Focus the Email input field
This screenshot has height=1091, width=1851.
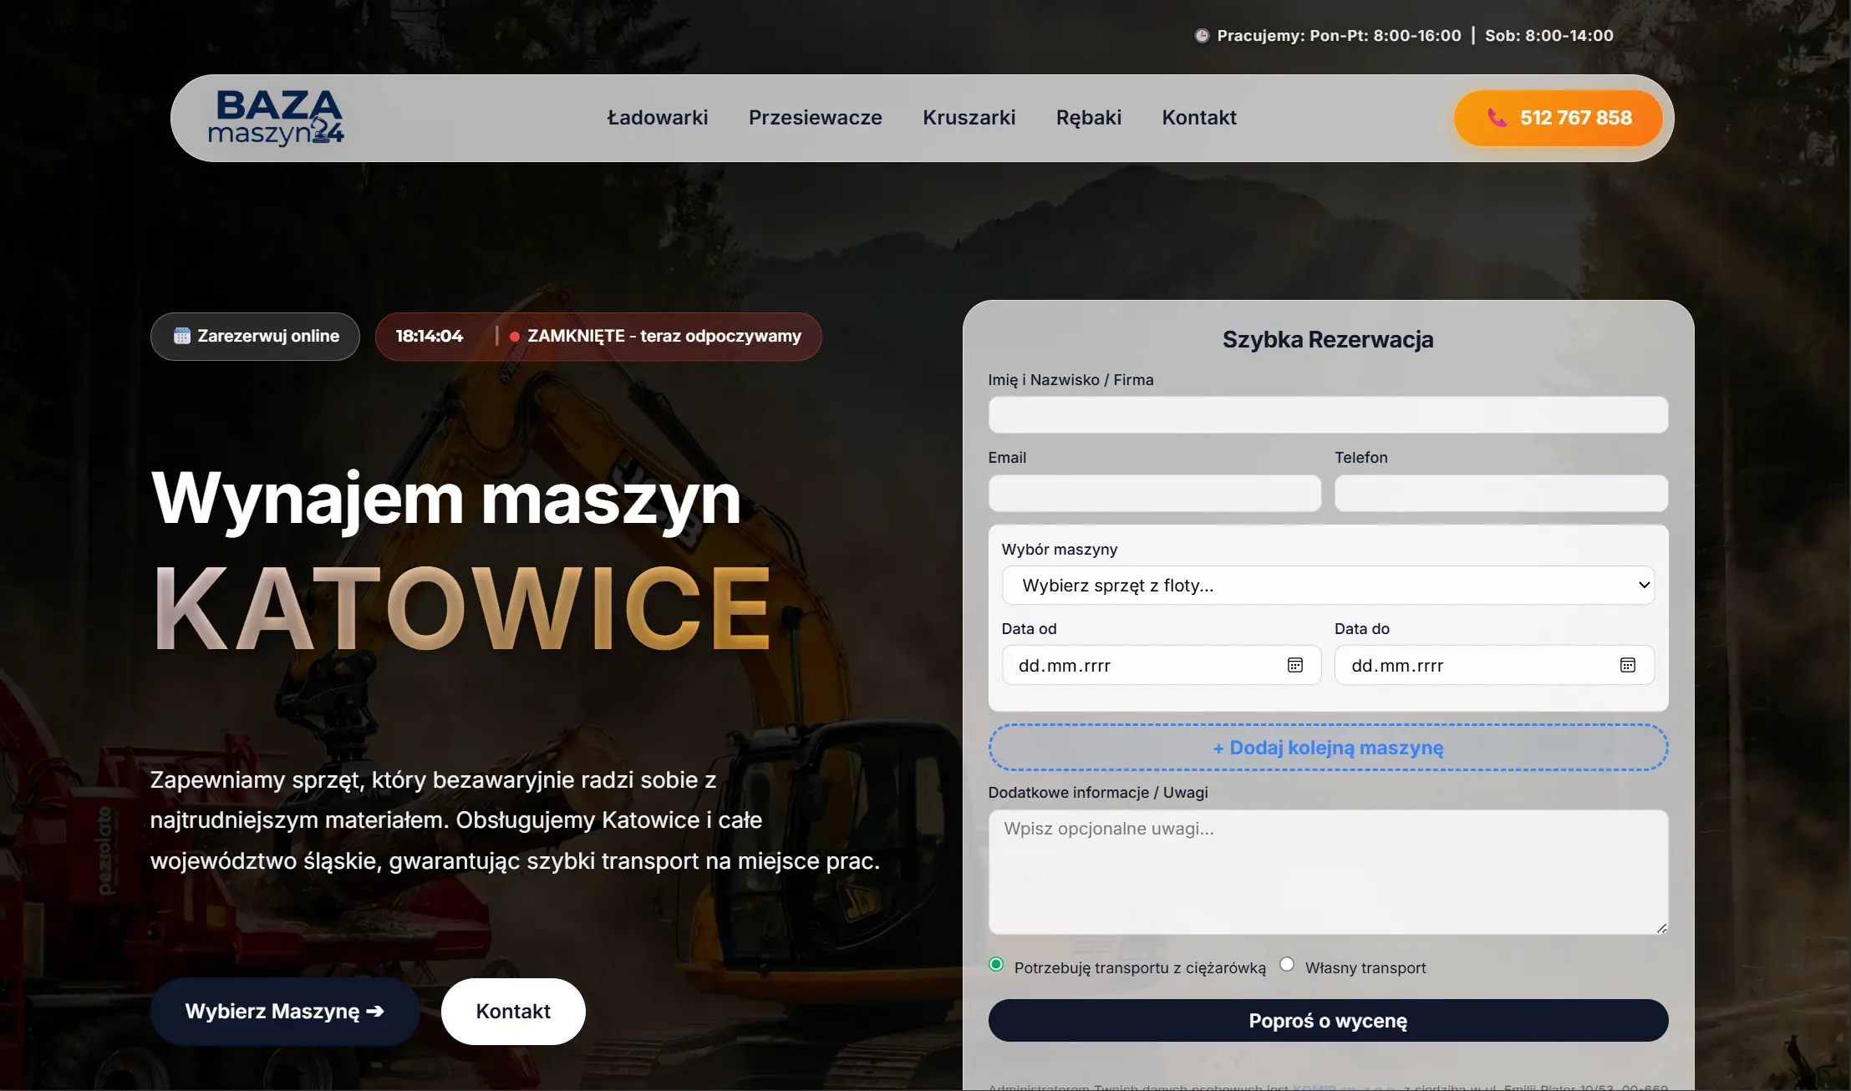click(1155, 494)
